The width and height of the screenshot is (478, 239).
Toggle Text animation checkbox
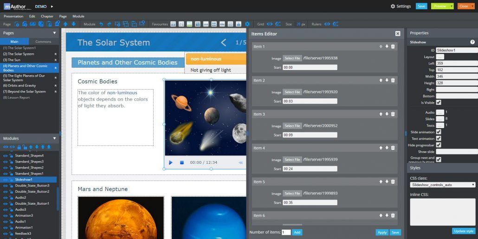click(439, 139)
